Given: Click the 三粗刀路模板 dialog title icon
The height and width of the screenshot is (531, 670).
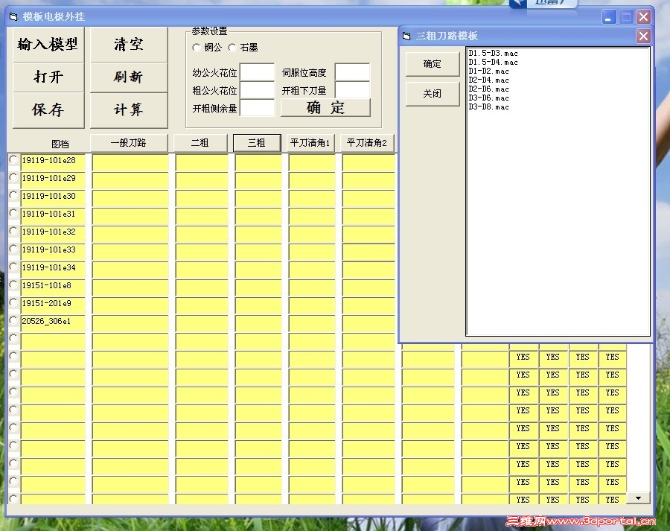Looking at the screenshot, I should click(406, 36).
